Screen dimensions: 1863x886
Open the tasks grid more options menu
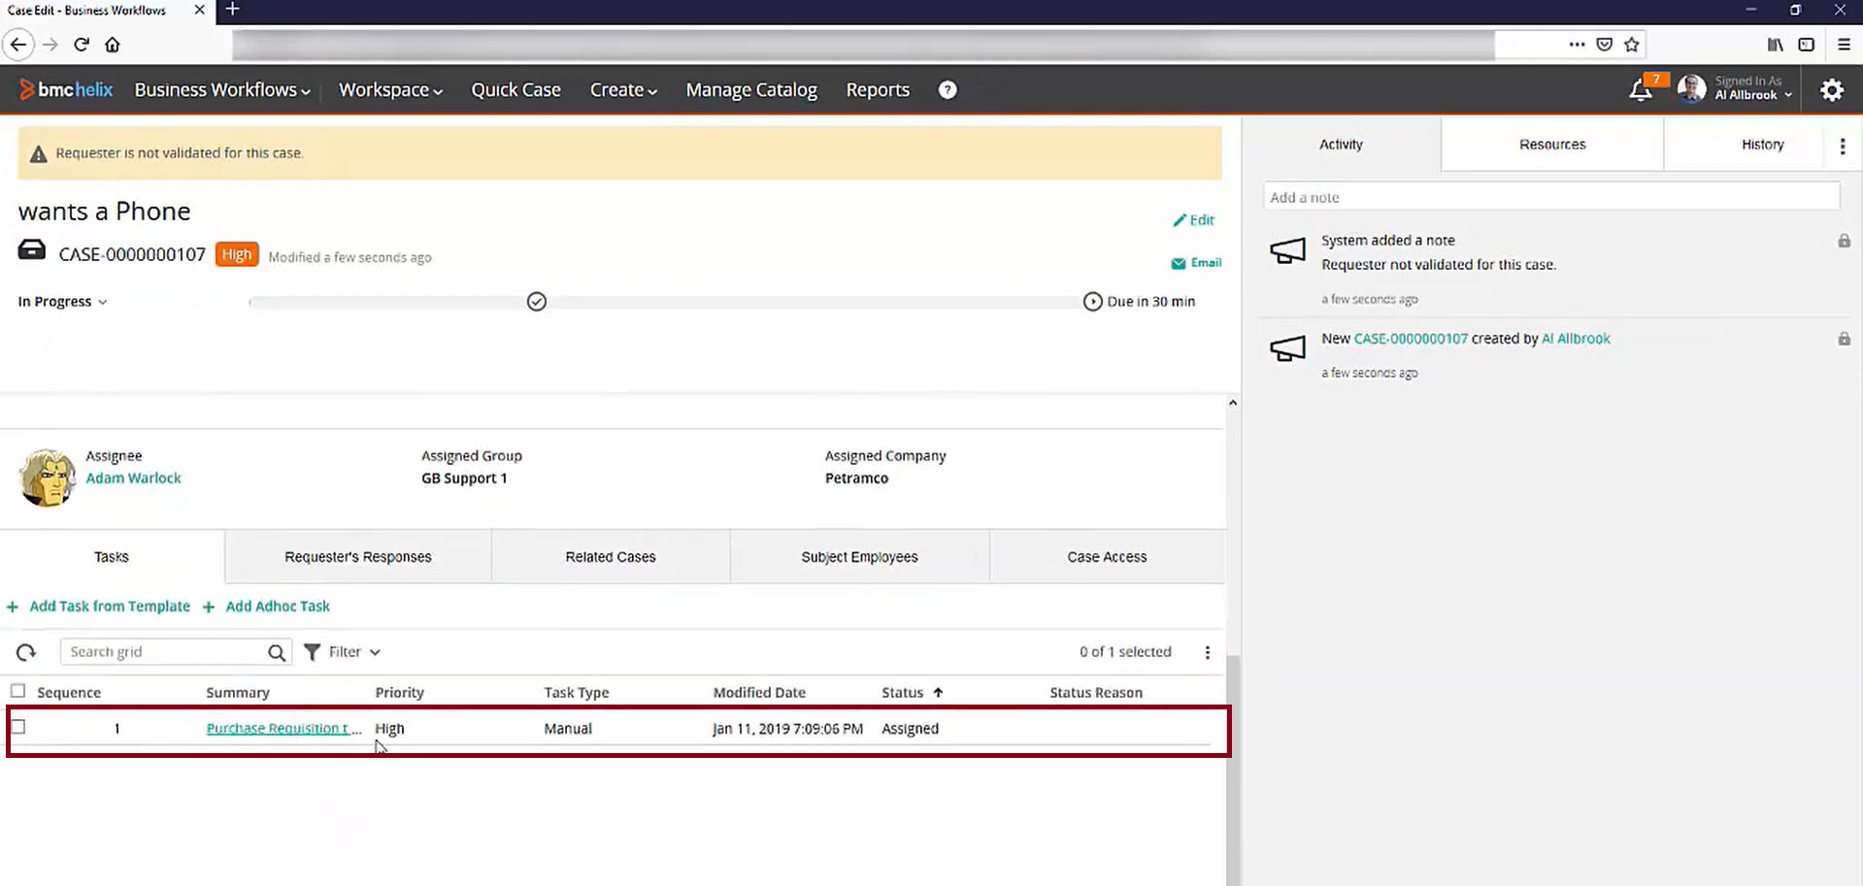click(1208, 652)
